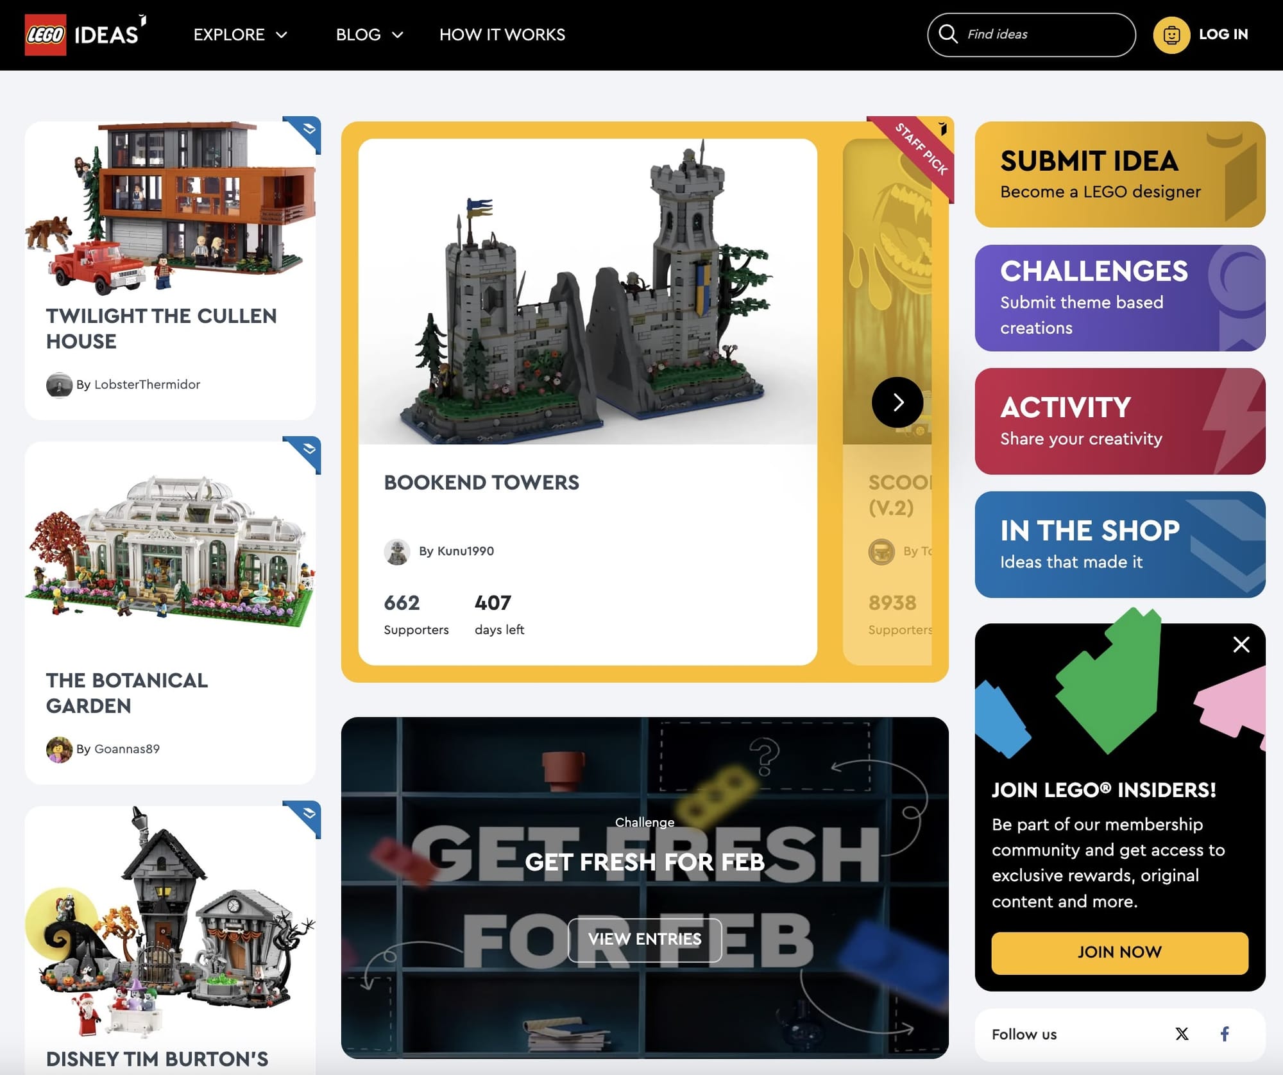This screenshot has width=1283, height=1075.
Task: Open the How It Works page
Action: [502, 35]
